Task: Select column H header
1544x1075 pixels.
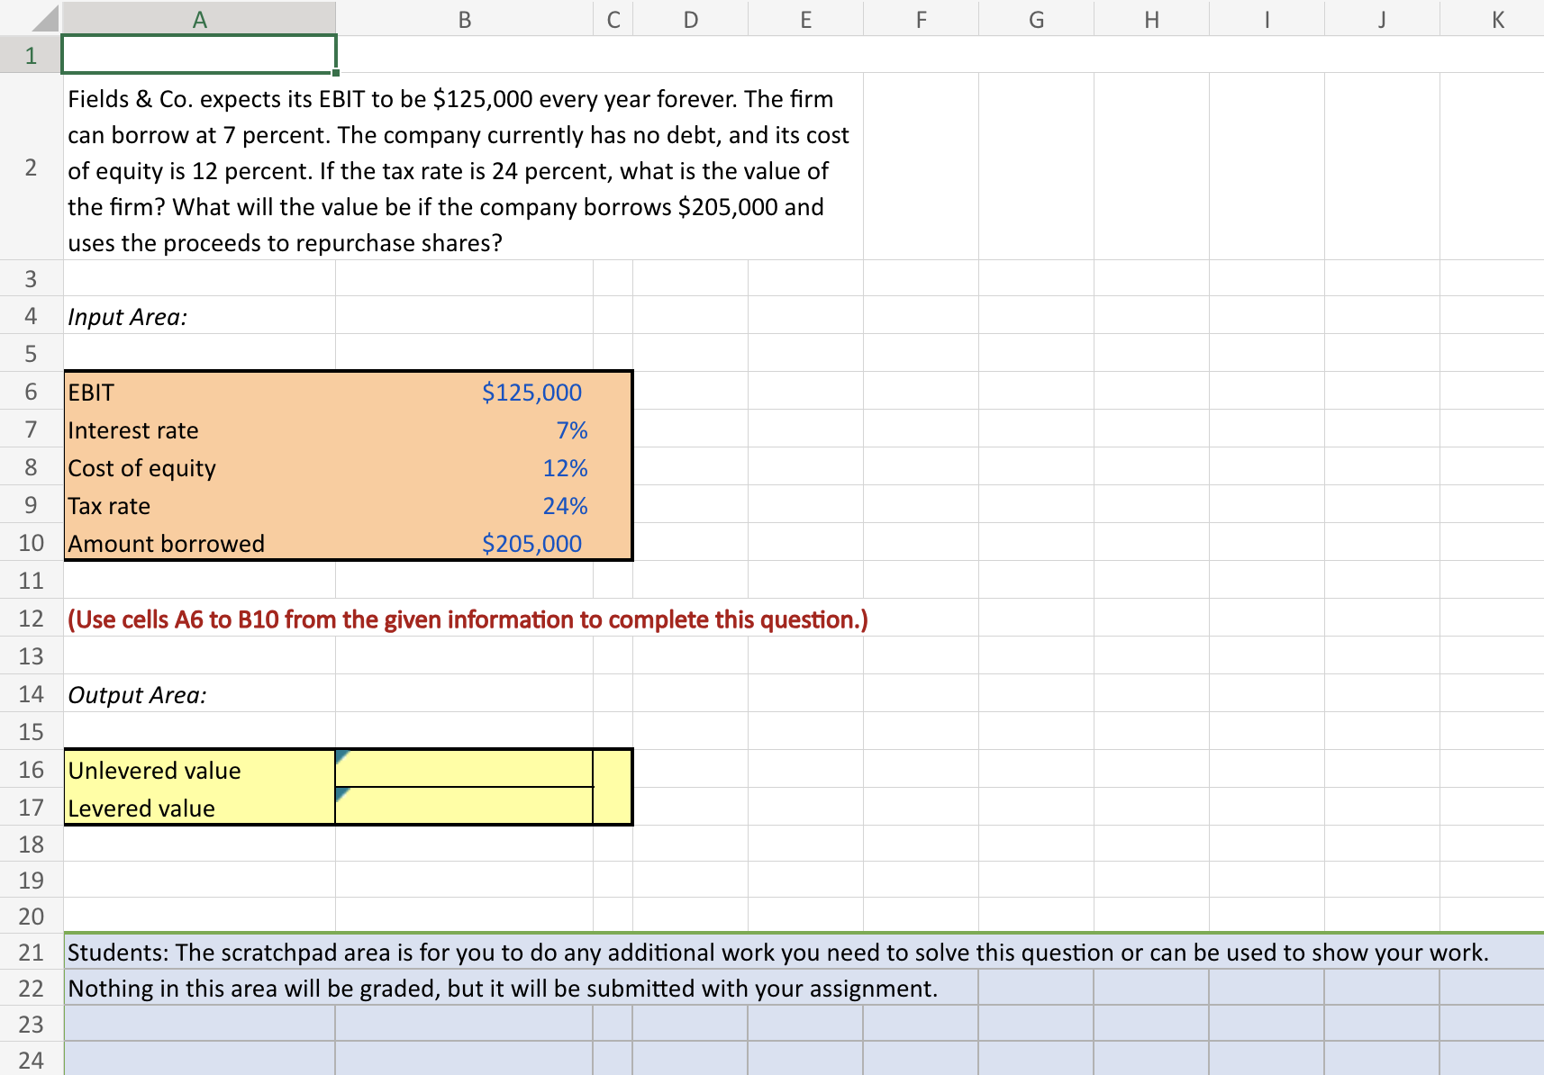Action: click(1151, 19)
